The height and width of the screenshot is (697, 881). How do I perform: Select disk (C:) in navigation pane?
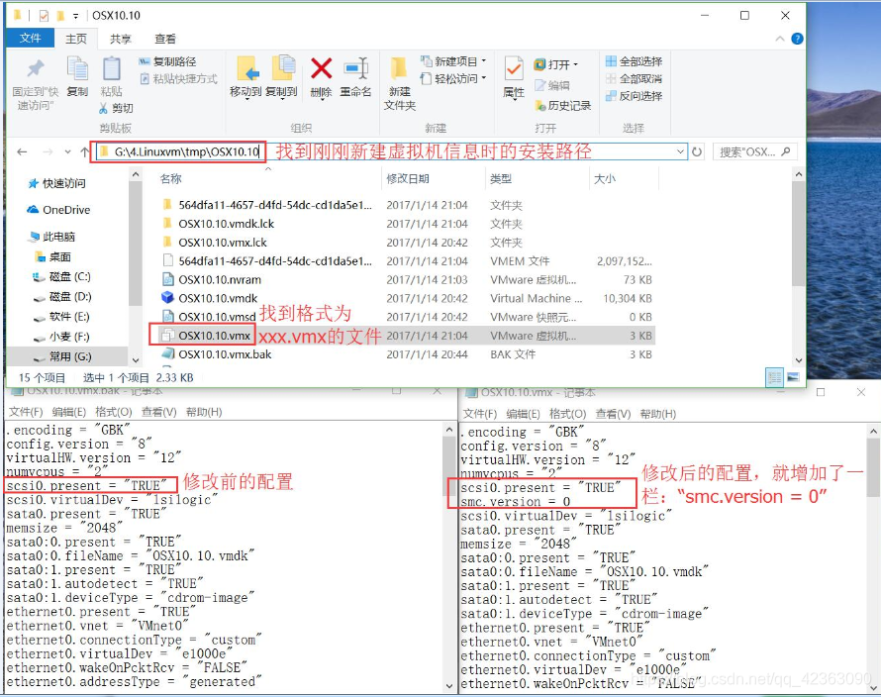click(61, 276)
